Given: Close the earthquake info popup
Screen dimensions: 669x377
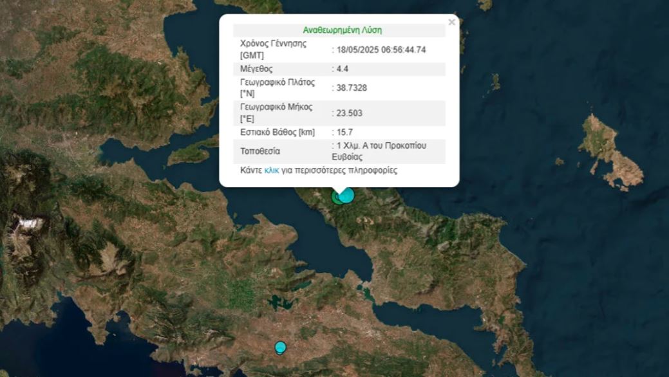Looking at the screenshot, I should click(x=451, y=23).
